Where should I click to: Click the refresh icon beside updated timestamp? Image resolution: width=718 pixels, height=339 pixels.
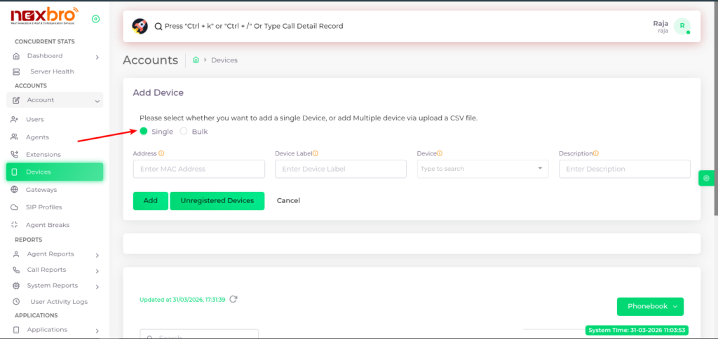tap(233, 299)
